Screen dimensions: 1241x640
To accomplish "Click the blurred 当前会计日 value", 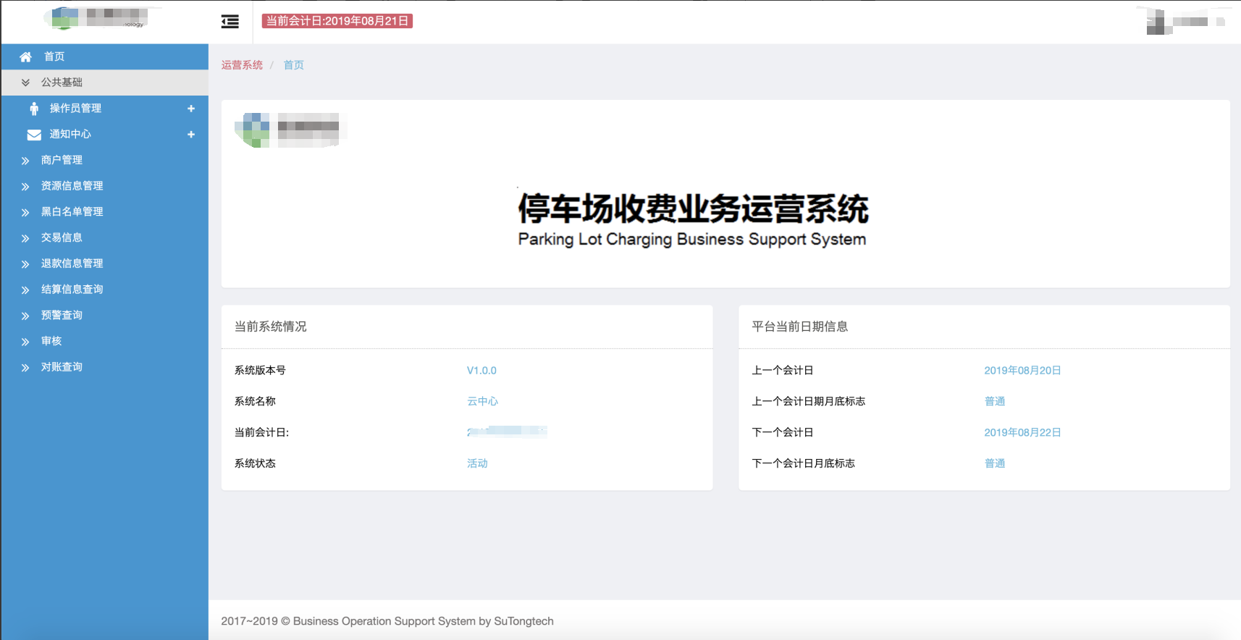I will point(507,432).
